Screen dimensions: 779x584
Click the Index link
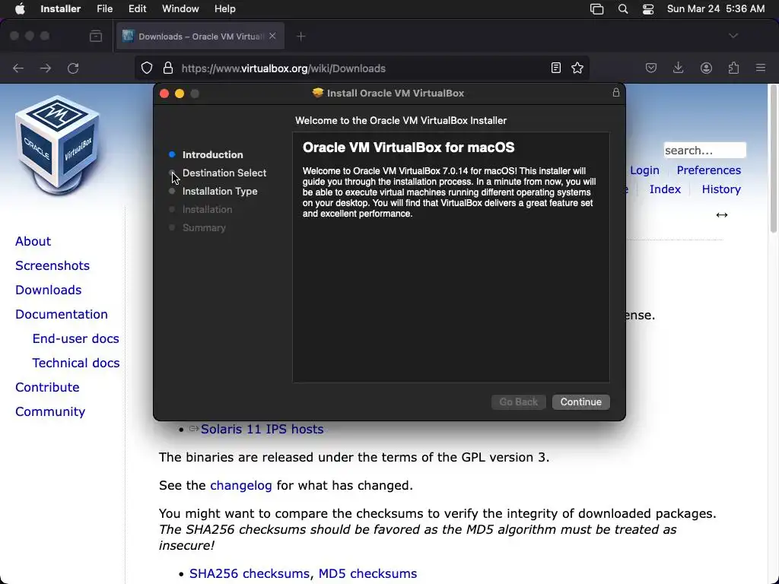point(665,189)
